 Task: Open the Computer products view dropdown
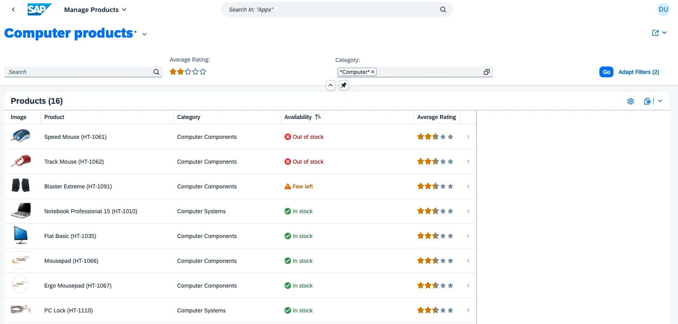(144, 34)
